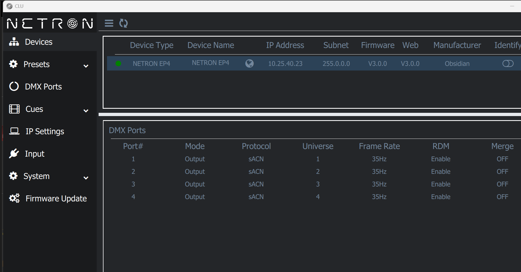
Task: Click the Protocol column header
Action: coord(256,146)
